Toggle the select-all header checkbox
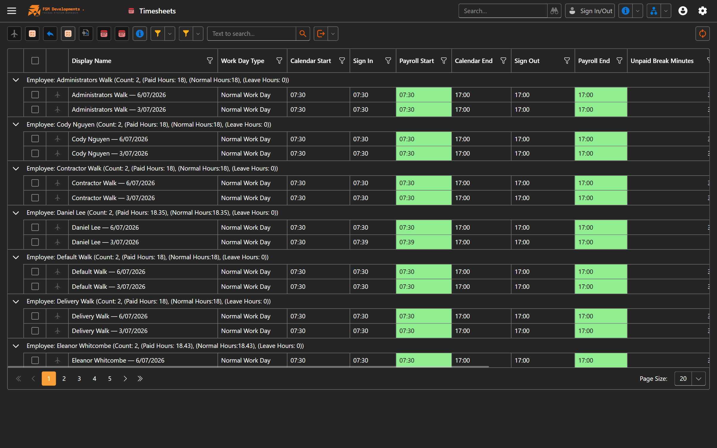 [x=35, y=61]
